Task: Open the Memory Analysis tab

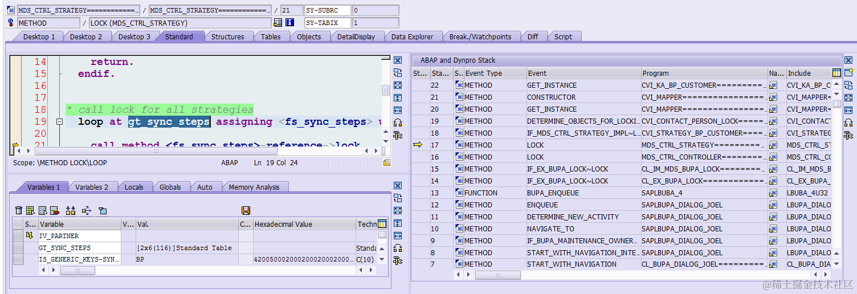Action: click(254, 187)
